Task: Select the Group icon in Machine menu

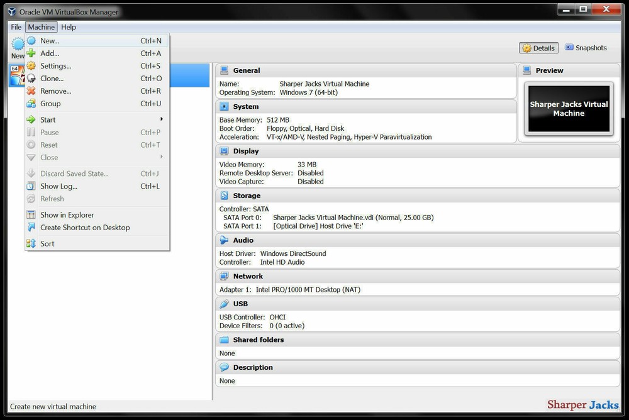Action: point(30,103)
